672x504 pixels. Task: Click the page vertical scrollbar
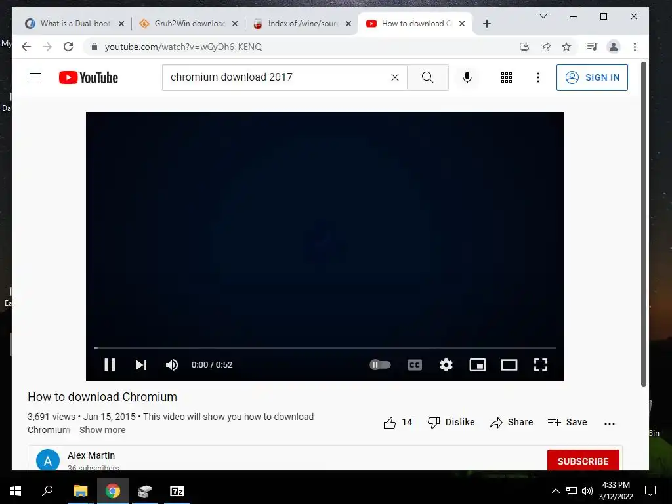[x=643, y=223]
